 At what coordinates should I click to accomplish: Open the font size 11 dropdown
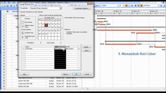point(123,6)
